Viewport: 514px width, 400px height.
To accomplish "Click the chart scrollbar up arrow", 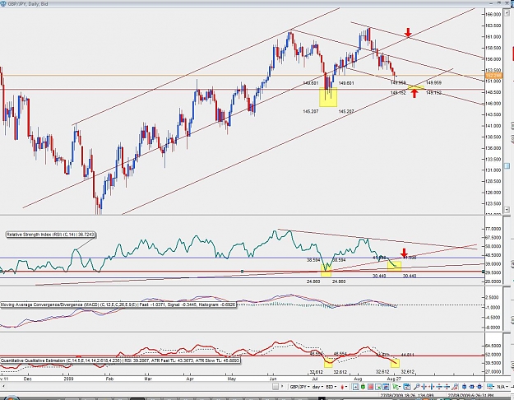I will pos(507,12).
